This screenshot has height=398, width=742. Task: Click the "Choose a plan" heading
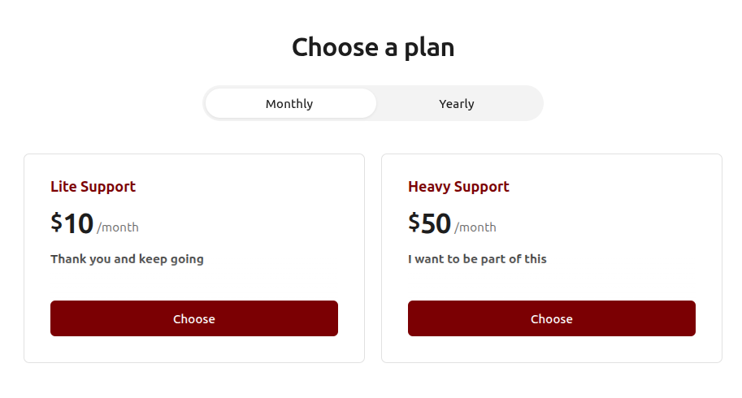pos(373,47)
